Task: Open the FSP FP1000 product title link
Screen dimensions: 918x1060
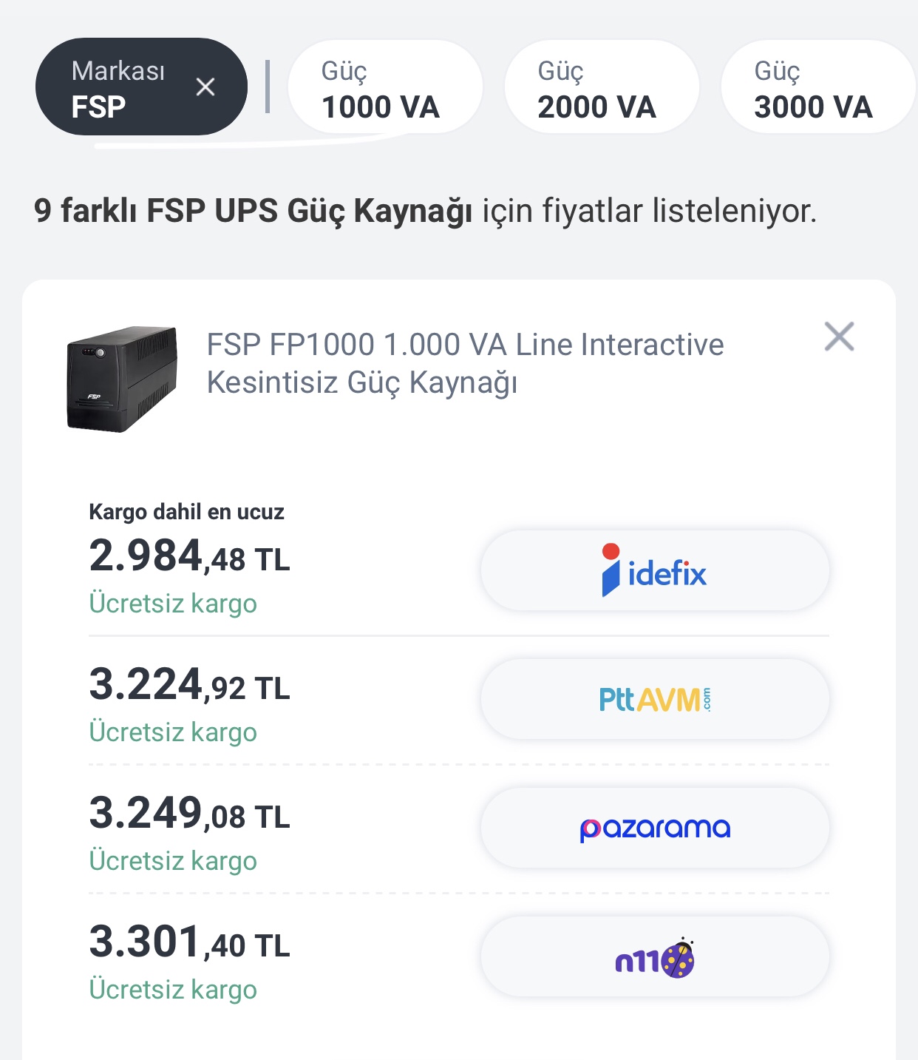Action: 465,363
